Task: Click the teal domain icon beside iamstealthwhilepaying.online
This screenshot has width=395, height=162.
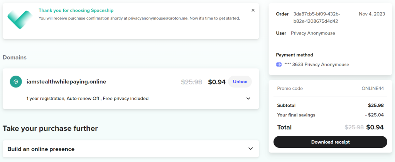Action: (15, 82)
